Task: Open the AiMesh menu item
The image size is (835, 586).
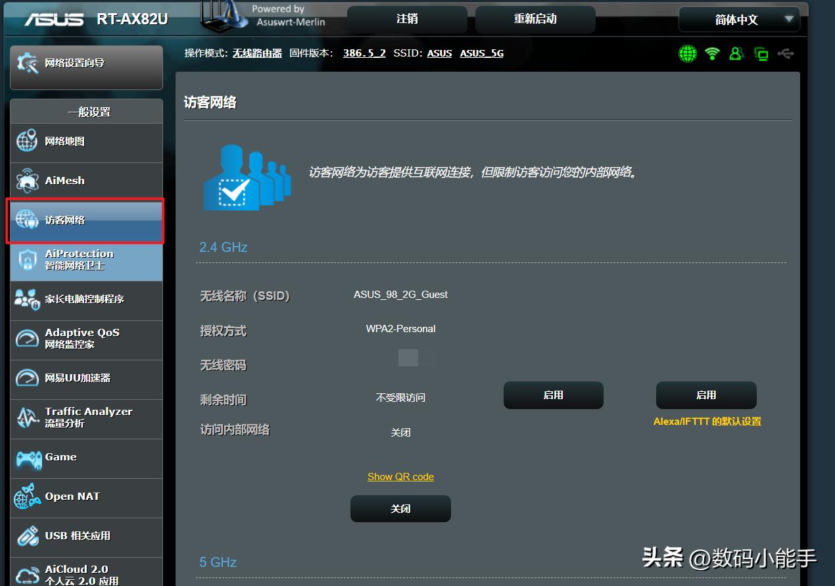Action: pyautogui.click(x=86, y=182)
